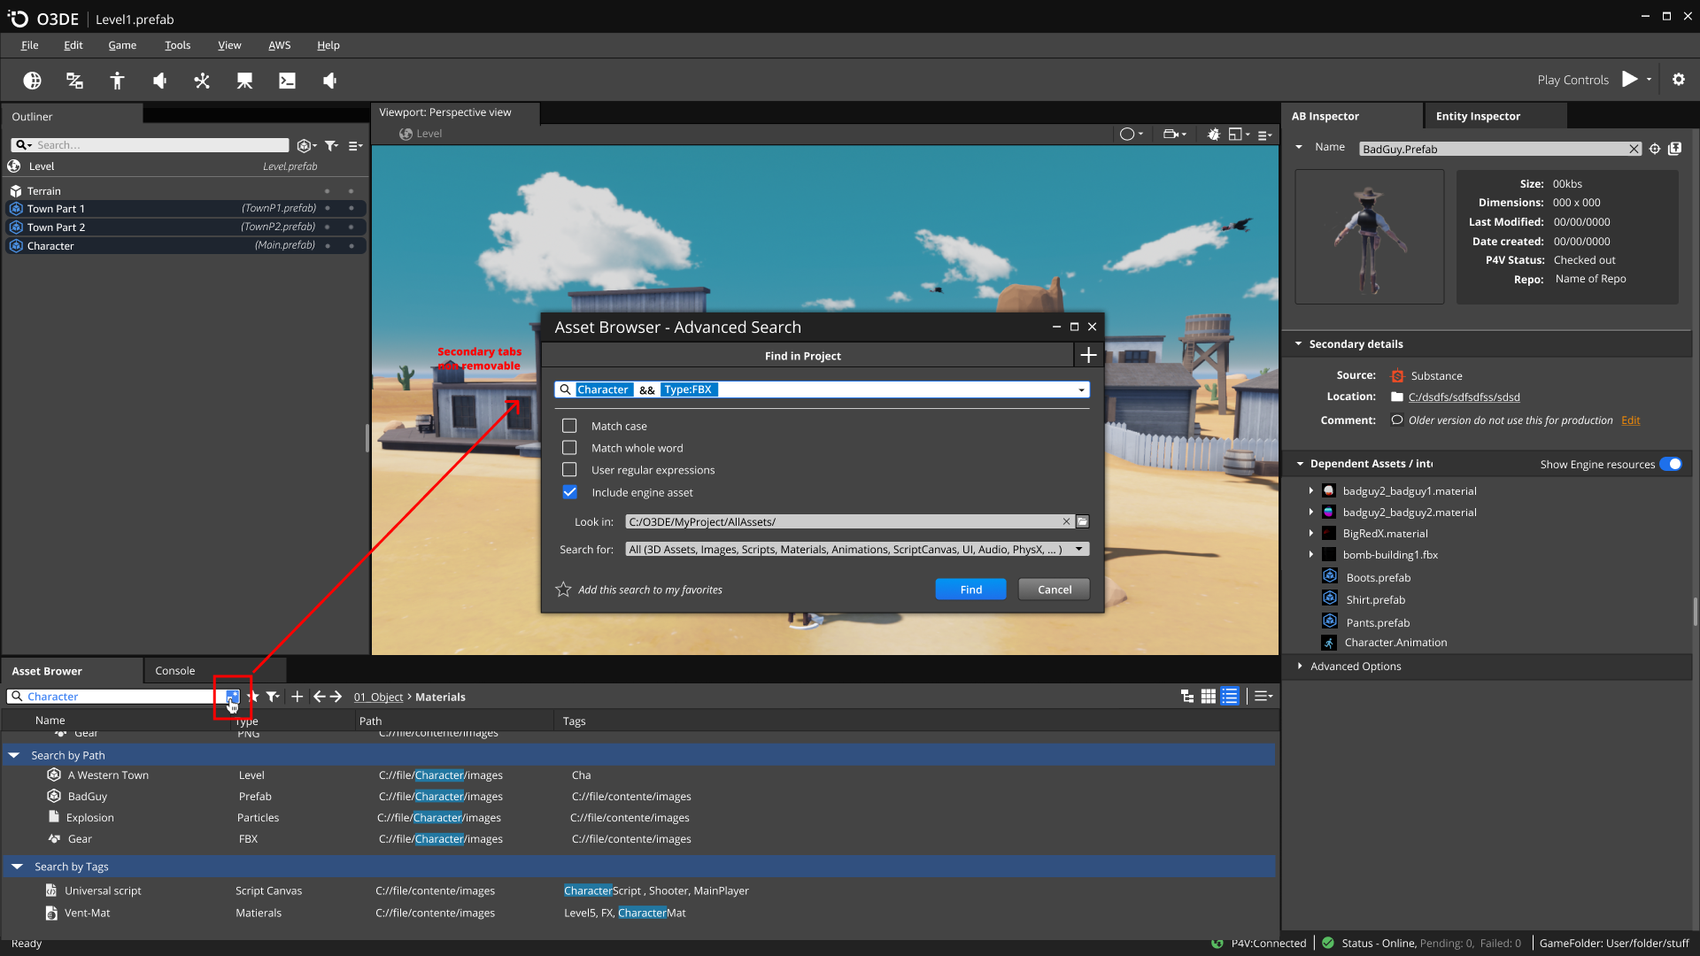Expand the badguy2_badguy1.material dependent asset

point(1311,490)
